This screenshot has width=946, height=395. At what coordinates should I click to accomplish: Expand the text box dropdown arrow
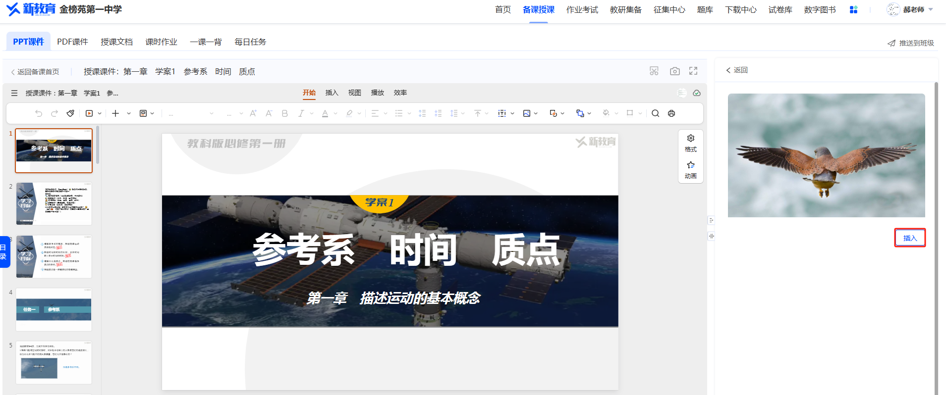pyautogui.click(x=512, y=113)
